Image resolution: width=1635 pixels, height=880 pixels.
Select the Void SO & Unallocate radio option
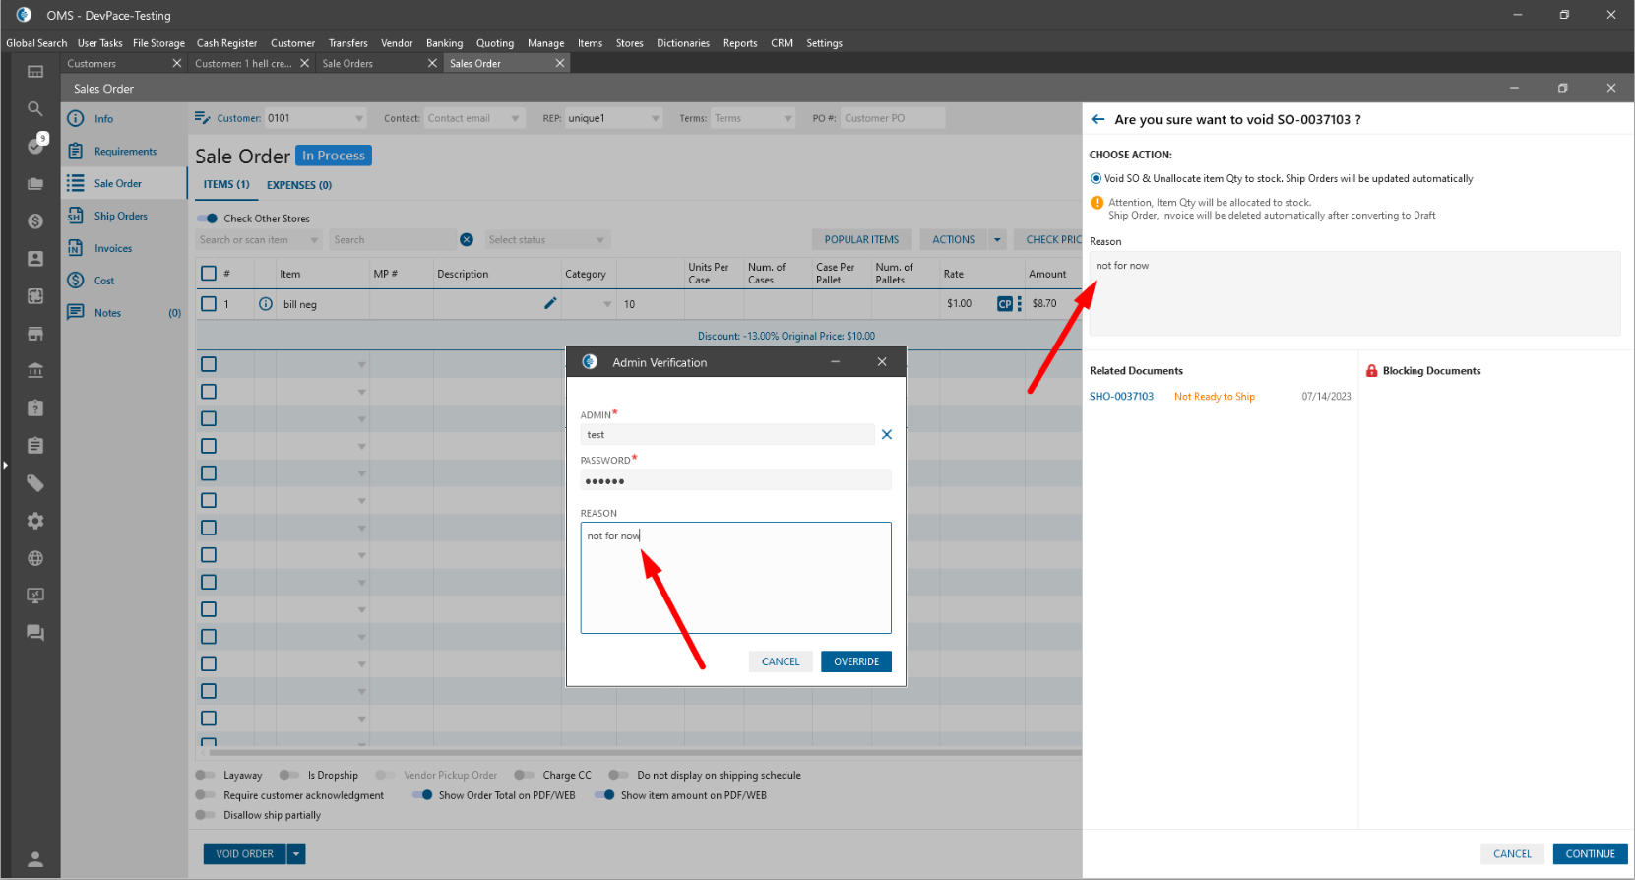[1096, 179]
